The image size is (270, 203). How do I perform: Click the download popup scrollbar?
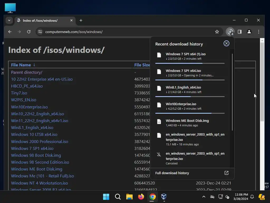tap(232, 92)
